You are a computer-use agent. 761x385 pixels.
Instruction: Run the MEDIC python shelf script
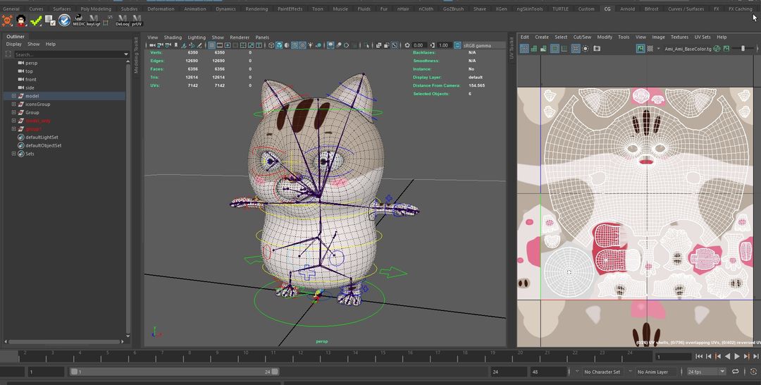(x=79, y=20)
